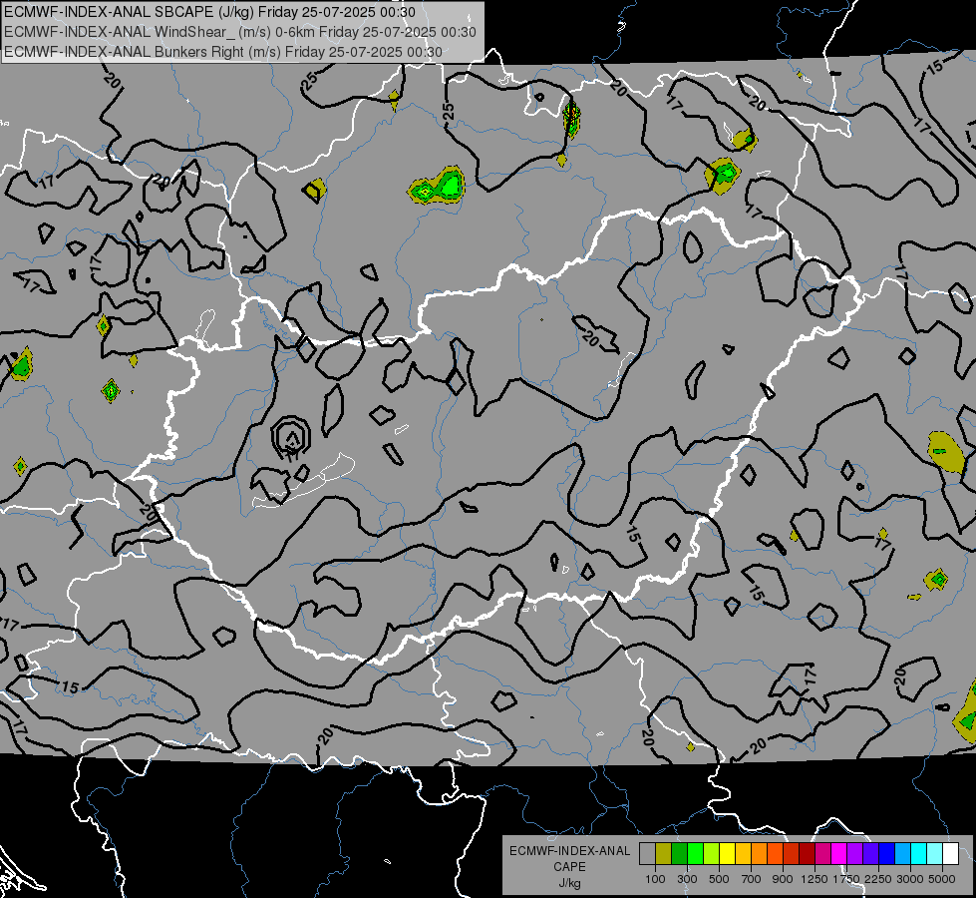Click the orange-red swatch left of 900 tick
This screenshot has height=898, width=976.
[775, 854]
